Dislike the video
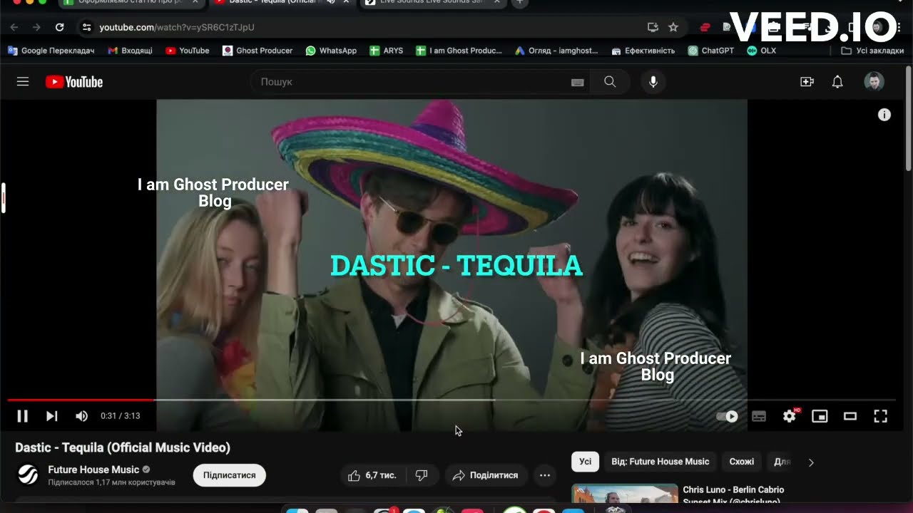 click(x=422, y=475)
